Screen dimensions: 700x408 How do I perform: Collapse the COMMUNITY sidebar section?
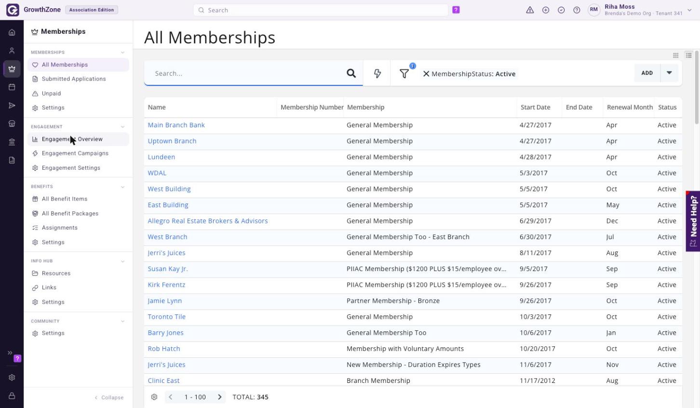click(x=122, y=321)
